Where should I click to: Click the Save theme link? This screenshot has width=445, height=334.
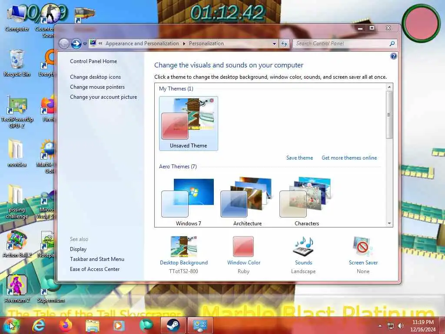(x=299, y=158)
